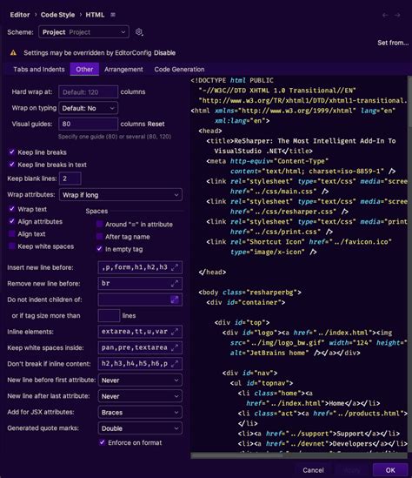Screen dimensions: 412x478
Task: Expand 'Remove new line before' field icon
Action: 175,284
